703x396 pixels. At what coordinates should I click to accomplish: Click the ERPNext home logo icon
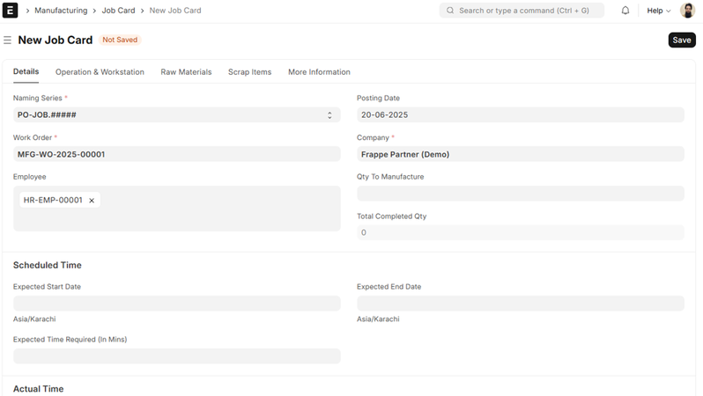click(x=11, y=11)
